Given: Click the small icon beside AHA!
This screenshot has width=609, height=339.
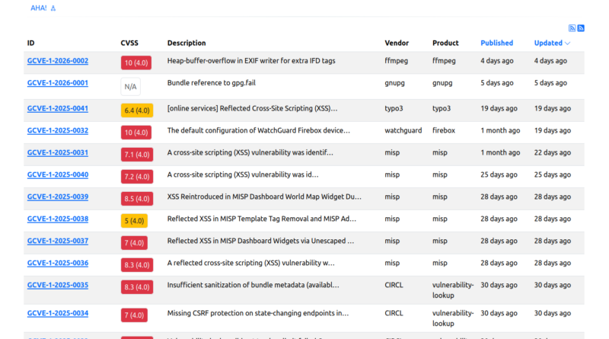Looking at the screenshot, I should pyautogui.click(x=53, y=8).
